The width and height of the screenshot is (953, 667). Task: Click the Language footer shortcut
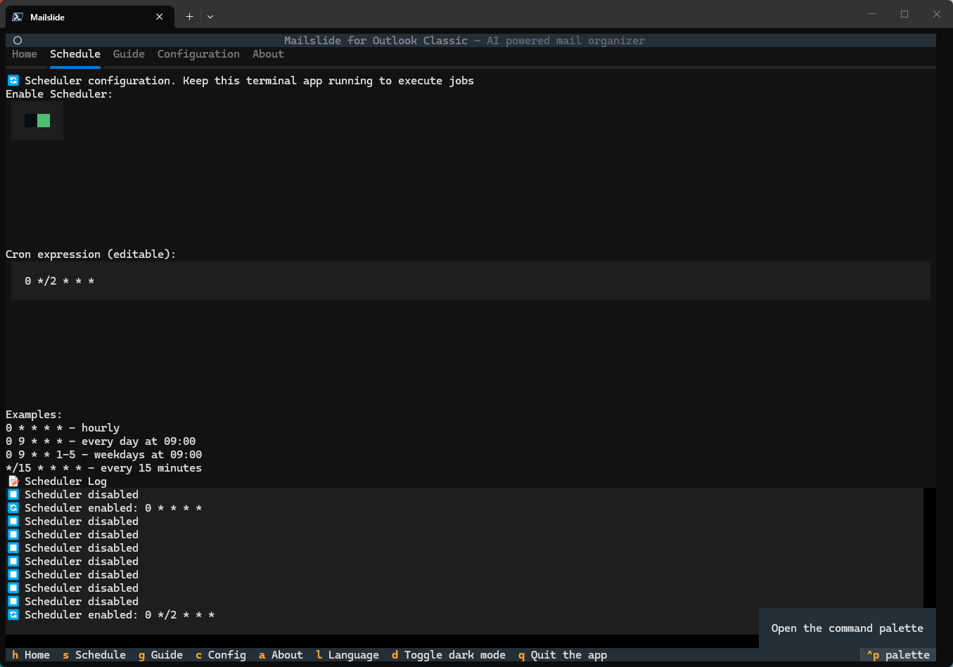pyautogui.click(x=347, y=655)
